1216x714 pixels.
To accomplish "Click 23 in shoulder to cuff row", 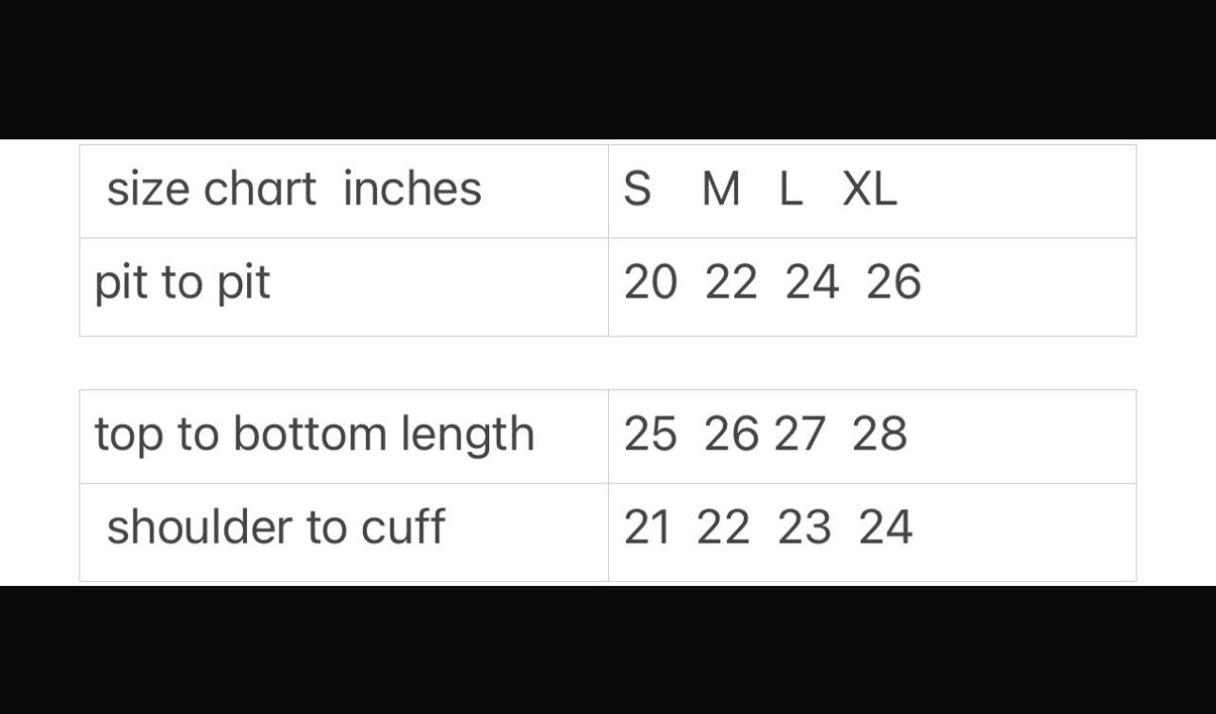I will pyautogui.click(x=805, y=527).
